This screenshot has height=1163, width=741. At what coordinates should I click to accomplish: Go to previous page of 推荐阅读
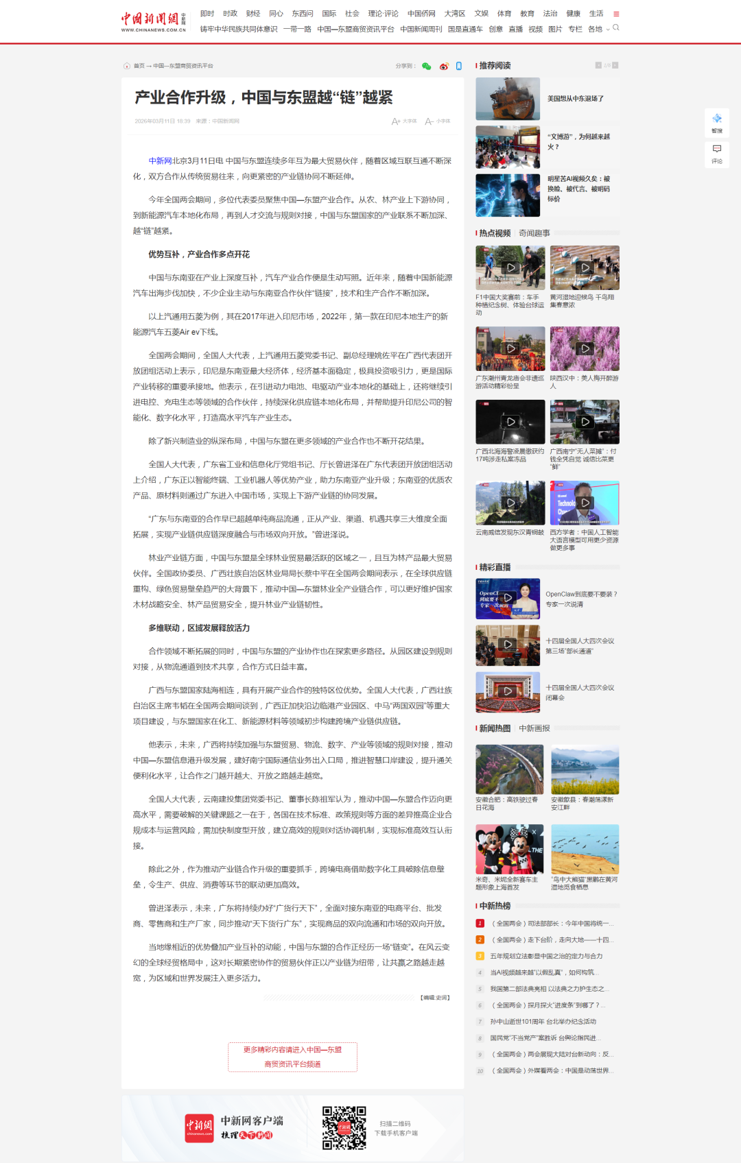pyautogui.click(x=598, y=65)
